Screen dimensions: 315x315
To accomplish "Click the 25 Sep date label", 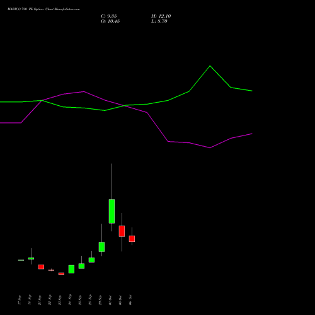I will 80,300.
